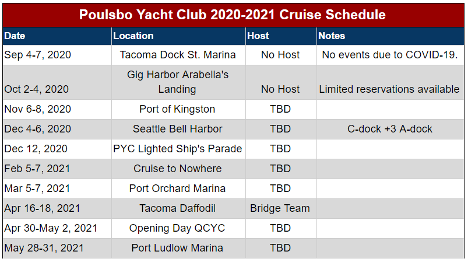Viewport: 468px width, 262px height.
Task: Click the Poulsbo Yacht Club schedule title
Action: (x=233, y=15)
